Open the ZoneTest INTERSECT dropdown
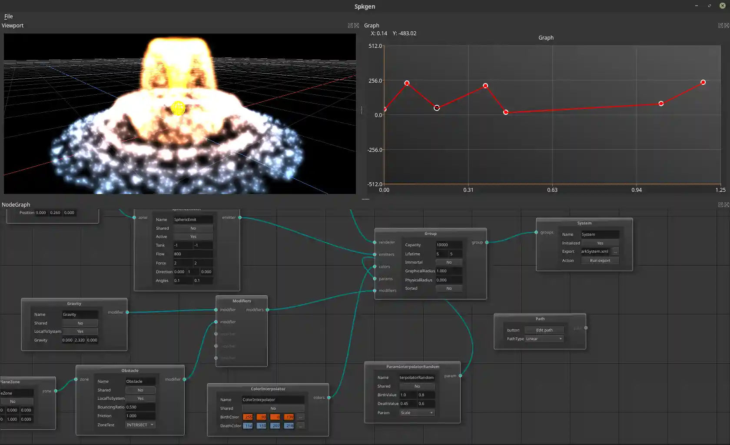This screenshot has width=730, height=445. 139,425
